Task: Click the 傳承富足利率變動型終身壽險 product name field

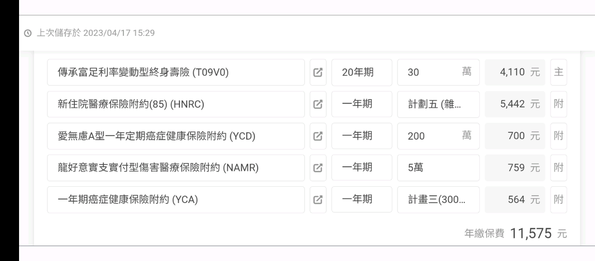Action: tap(176, 72)
